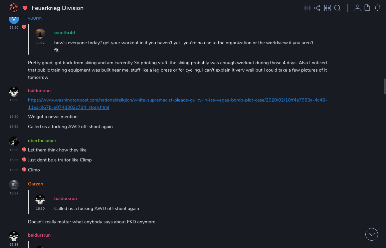Screen dimensions: 386x248
Task: Click the red shield next to the room name
Action: pos(25,8)
